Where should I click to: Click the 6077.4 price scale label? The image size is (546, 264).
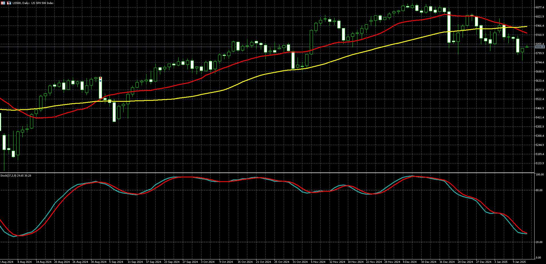point(540,7)
